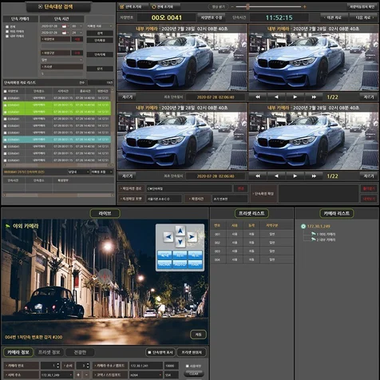Toggle the select-all checkbox in list header
380x380 pixels.
click(5, 91)
